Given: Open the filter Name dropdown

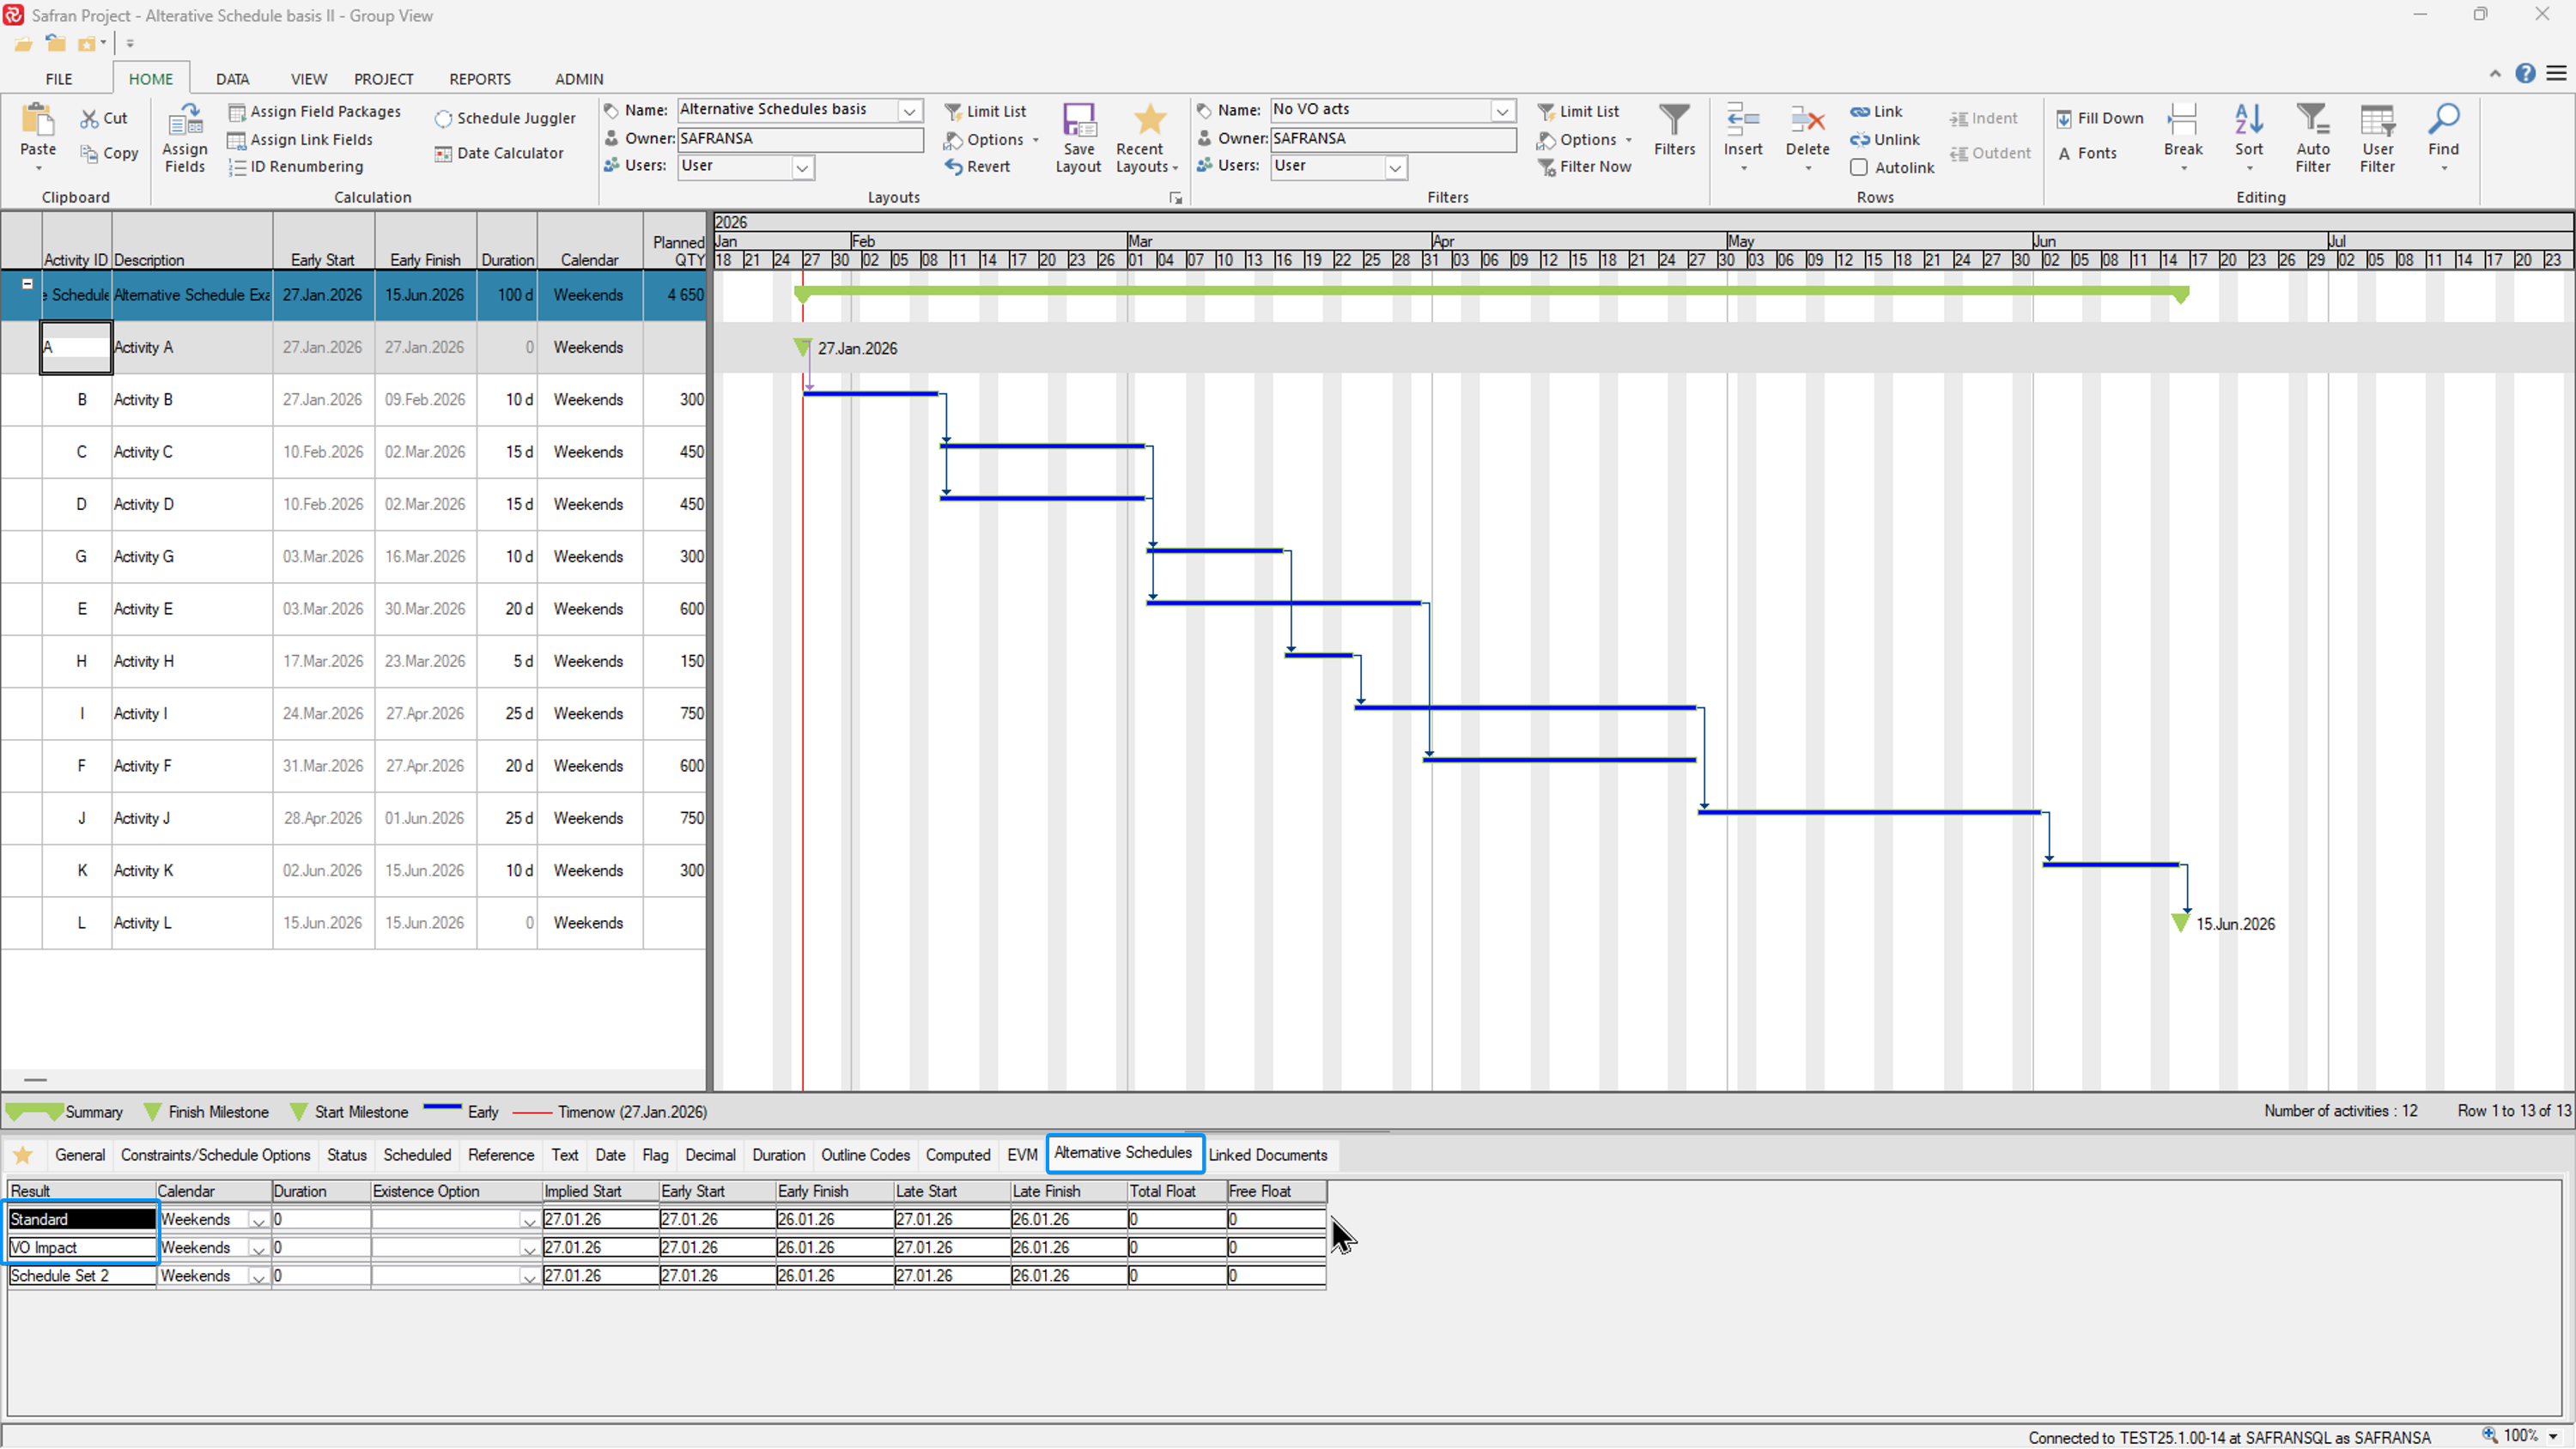Looking at the screenshot, I should click(1502, 111).
